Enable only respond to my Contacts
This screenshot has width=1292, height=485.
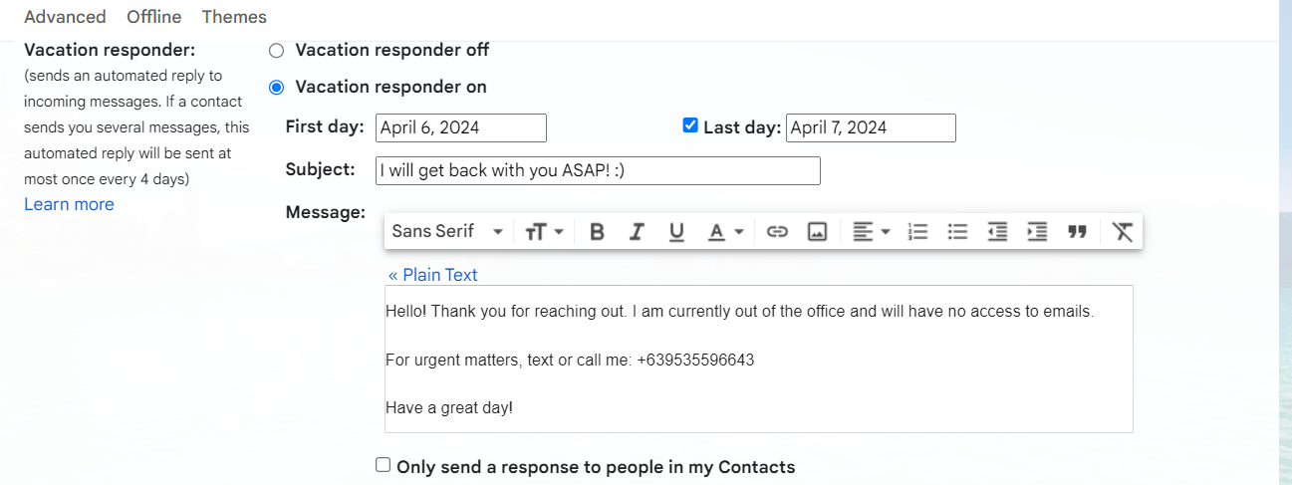point(384,465)
